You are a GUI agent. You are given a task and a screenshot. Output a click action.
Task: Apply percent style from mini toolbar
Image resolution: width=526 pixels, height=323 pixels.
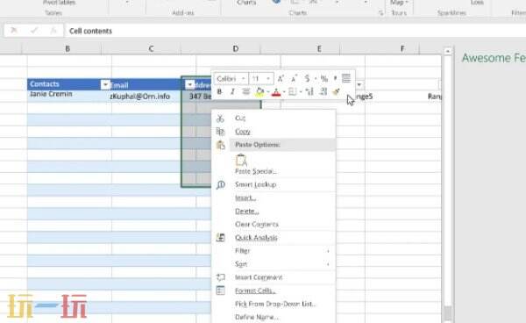coord(323,79)
